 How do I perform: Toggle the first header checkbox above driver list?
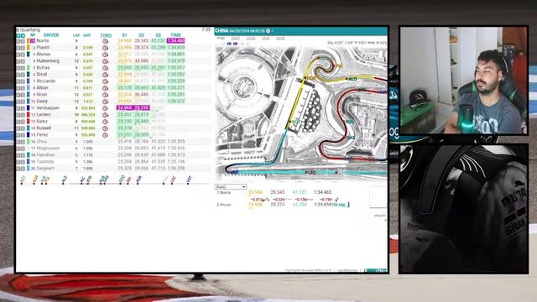point(18,35)
